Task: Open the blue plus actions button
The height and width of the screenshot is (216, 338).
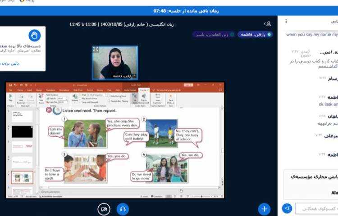Action: (264, 208)
